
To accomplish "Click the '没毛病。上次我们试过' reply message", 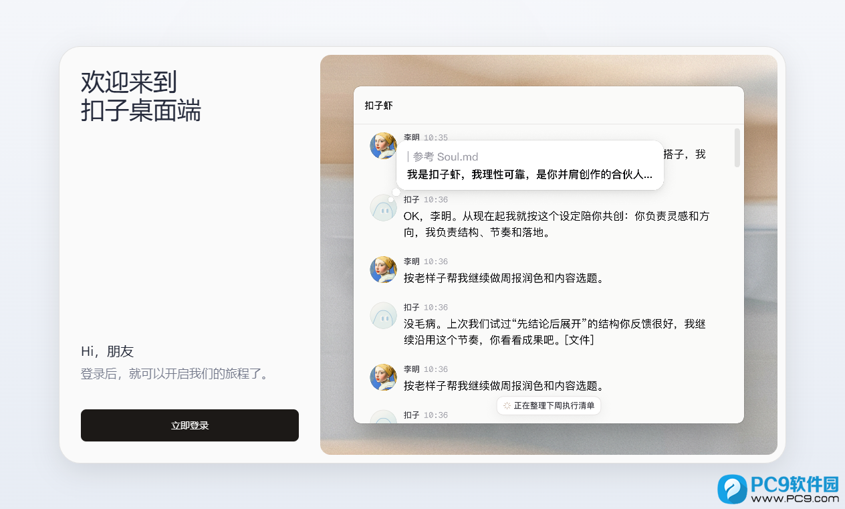I will pos(555,332).
